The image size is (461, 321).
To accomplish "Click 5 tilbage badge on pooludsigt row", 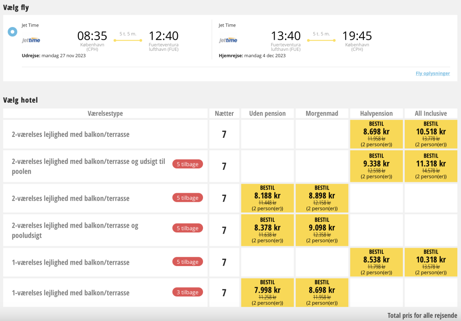I will [x=188, y=228].
